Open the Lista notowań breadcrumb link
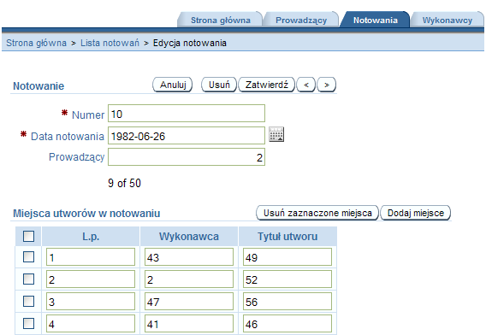 110,43
